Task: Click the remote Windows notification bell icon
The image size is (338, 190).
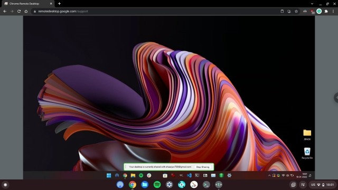Action: [x=310, y=175]
